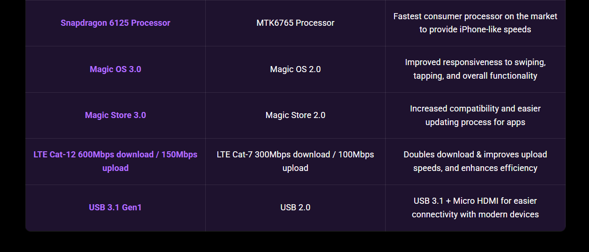
Task: Click the Fastest consumer processor description text
Action: (x=475, y=23)
